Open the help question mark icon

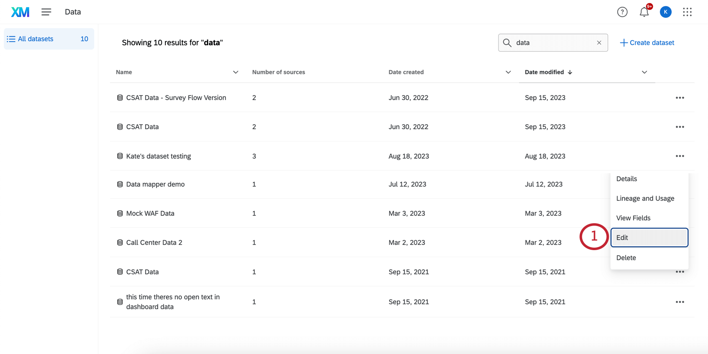tap(622, 12)
